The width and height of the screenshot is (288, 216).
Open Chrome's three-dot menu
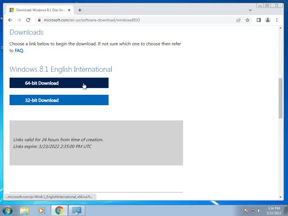tap(277, 20)
